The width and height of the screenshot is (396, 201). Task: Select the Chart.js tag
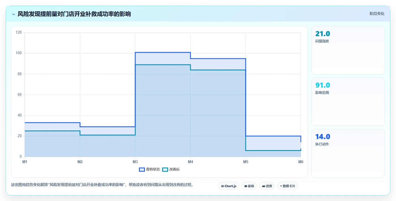click(229, 186)
